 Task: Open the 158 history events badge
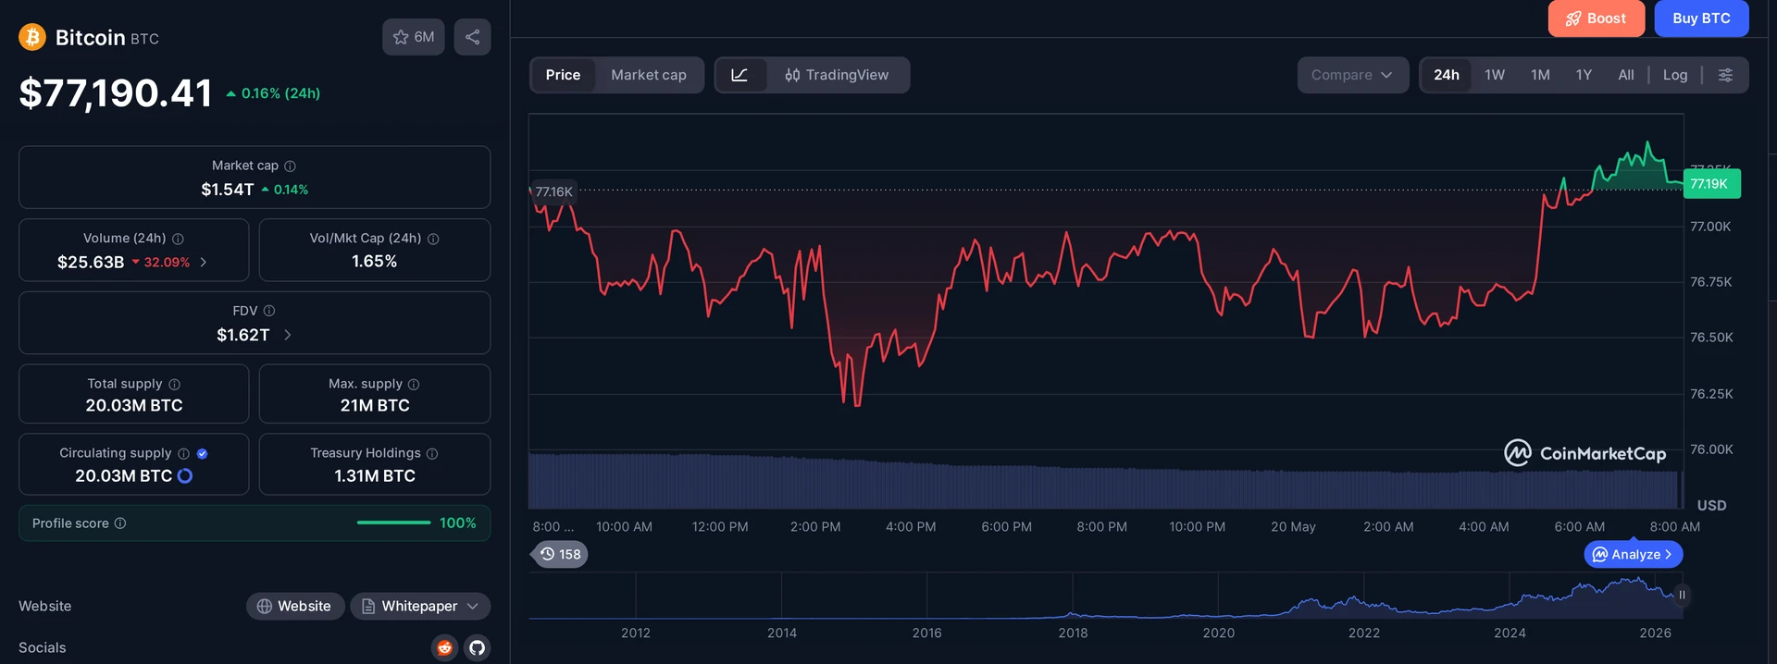click(560, 554)
